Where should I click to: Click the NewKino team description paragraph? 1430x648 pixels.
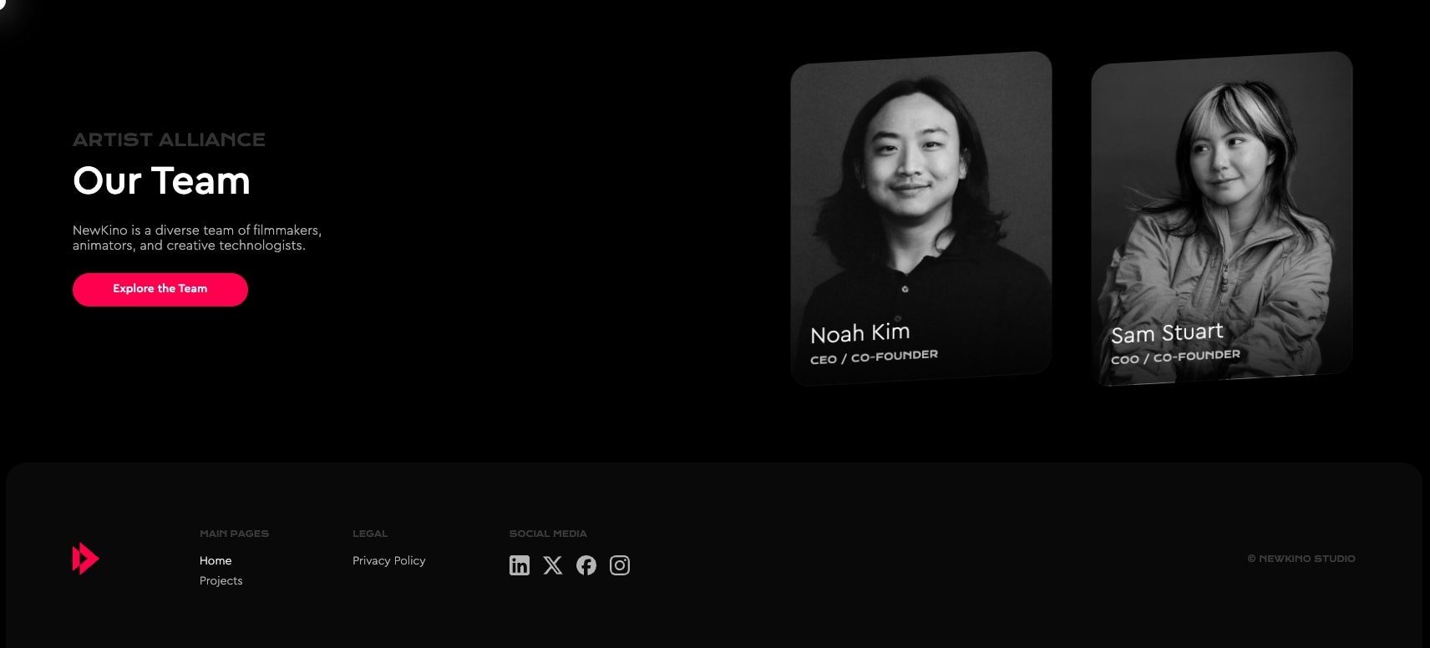pos(197,237)
